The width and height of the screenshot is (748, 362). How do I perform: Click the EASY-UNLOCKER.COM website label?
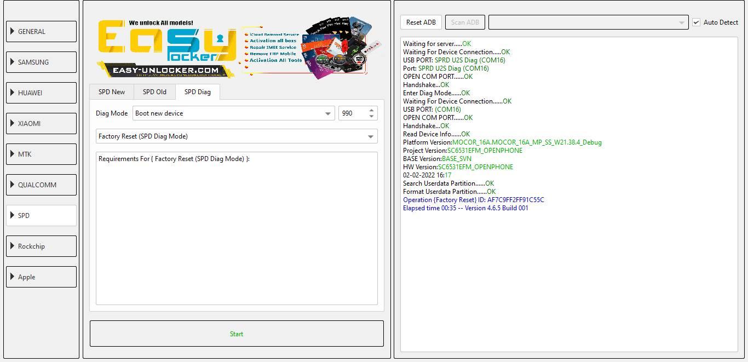(165, 70)
